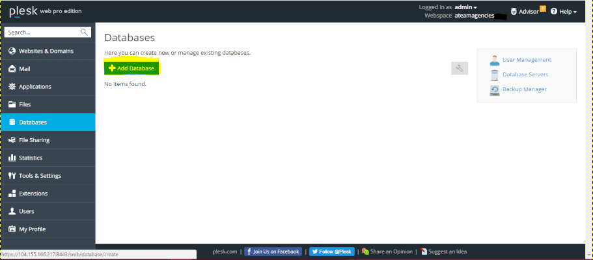Click the Advisor link in header
The width and height of the screenshot is (593, 260).
coord(529,12)
